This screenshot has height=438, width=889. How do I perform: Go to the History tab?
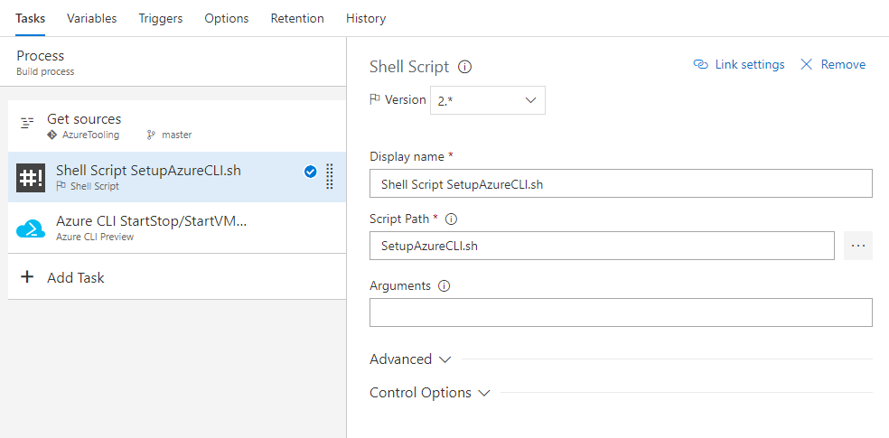366,18
